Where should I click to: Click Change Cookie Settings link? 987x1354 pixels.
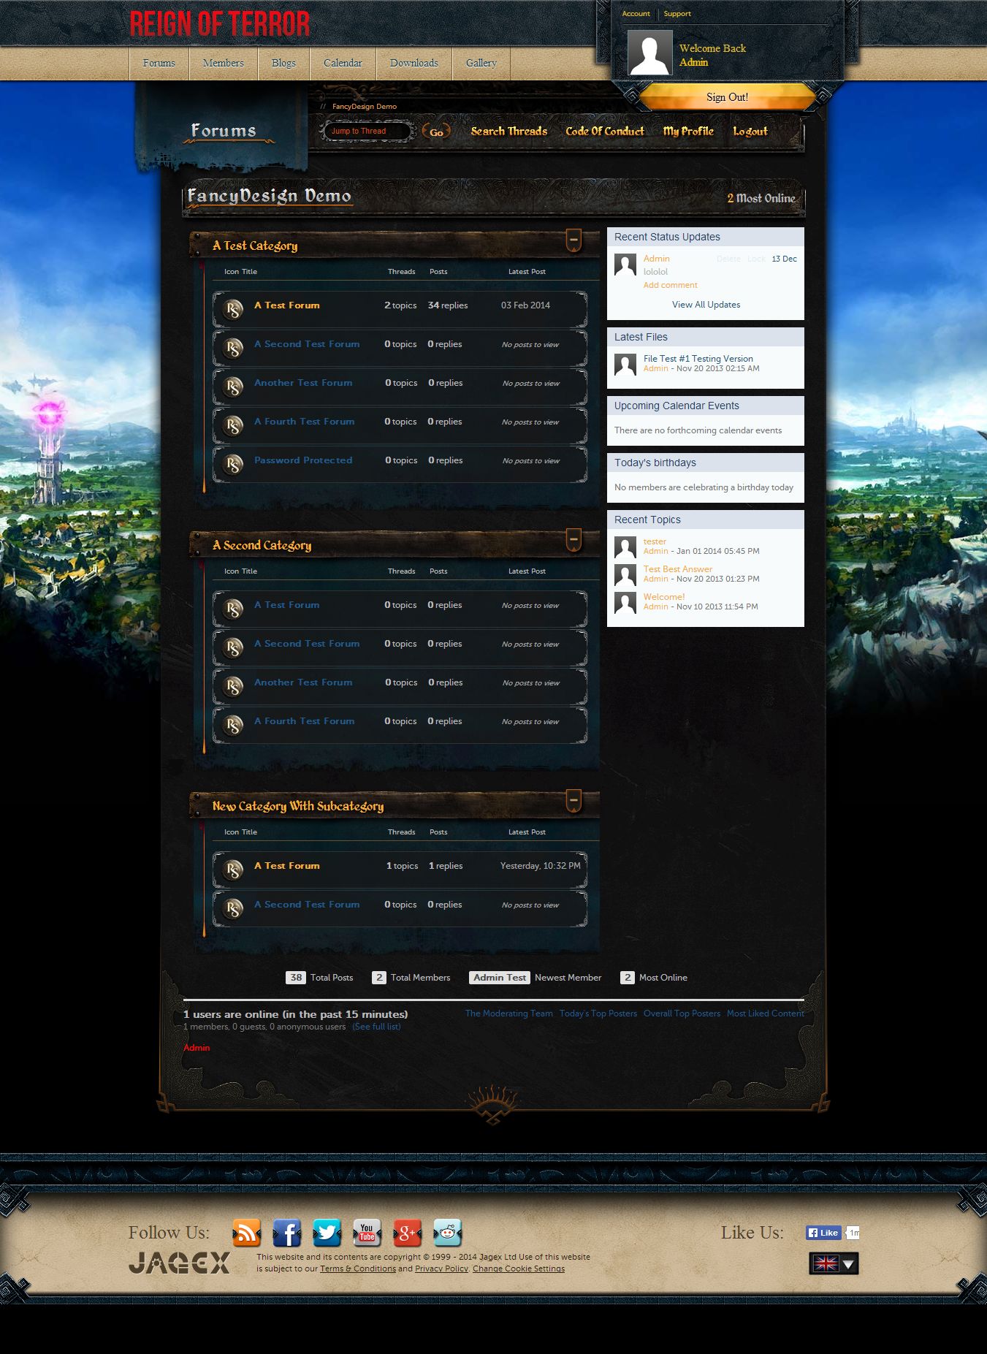coord(519,1269)
